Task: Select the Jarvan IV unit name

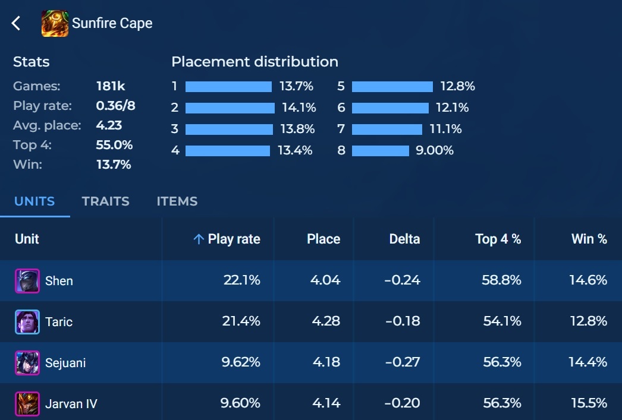Action: (x=71, y=404)
